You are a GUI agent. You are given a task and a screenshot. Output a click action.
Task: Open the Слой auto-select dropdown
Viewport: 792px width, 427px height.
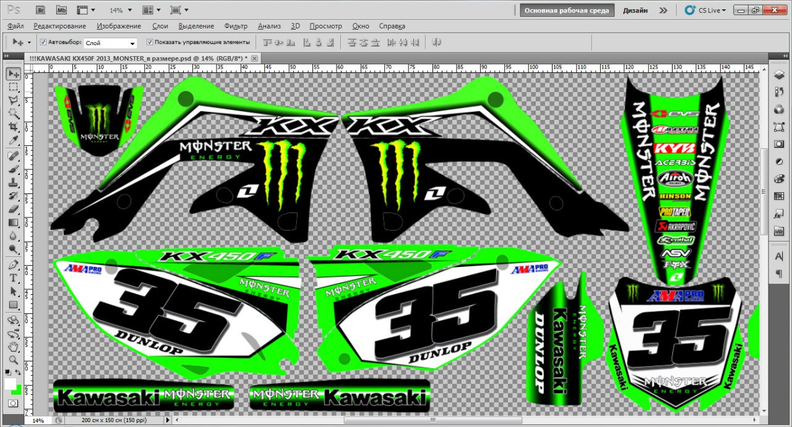point(110,43)
